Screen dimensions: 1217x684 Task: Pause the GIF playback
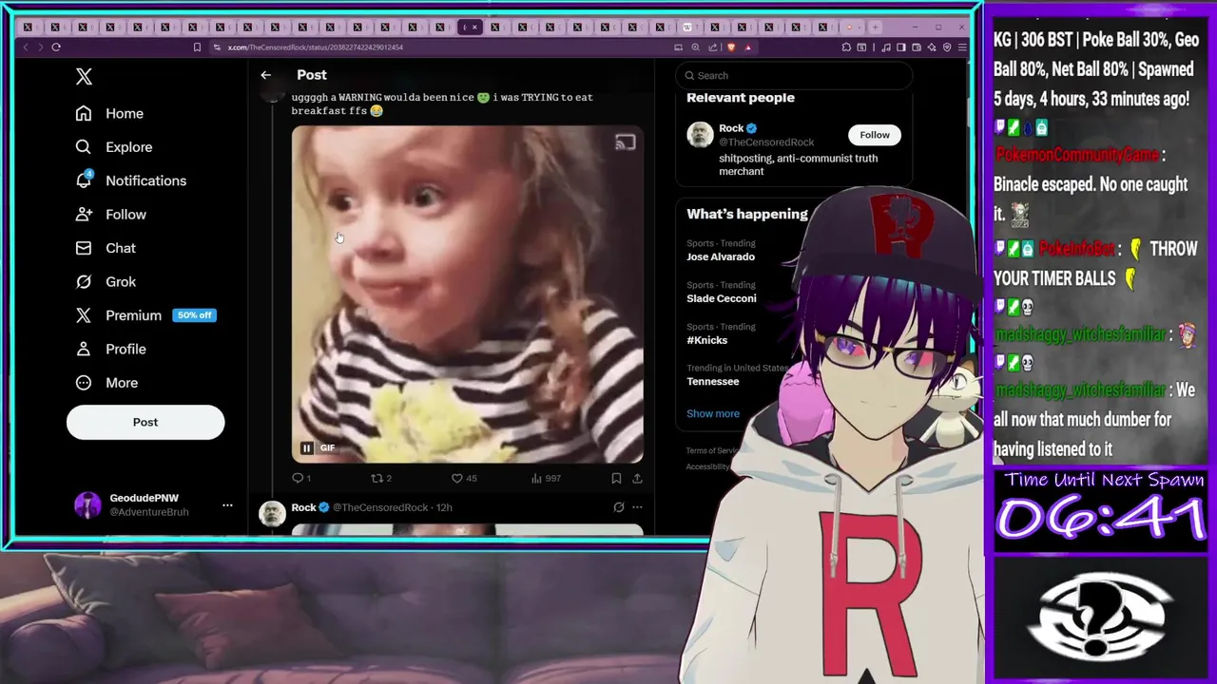click(x=306, y=448)
